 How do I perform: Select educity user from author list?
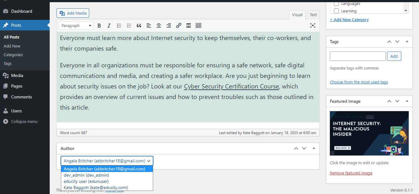click(x=107, y=181)
